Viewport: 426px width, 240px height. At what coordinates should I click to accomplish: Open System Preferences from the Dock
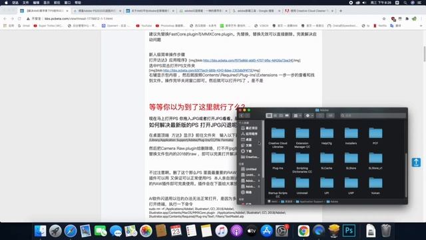pyautogui.click(x=282, y=231)
